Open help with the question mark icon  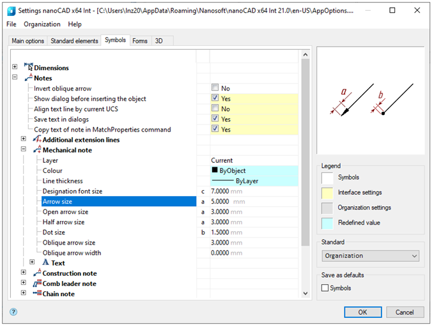click(13, 312)
